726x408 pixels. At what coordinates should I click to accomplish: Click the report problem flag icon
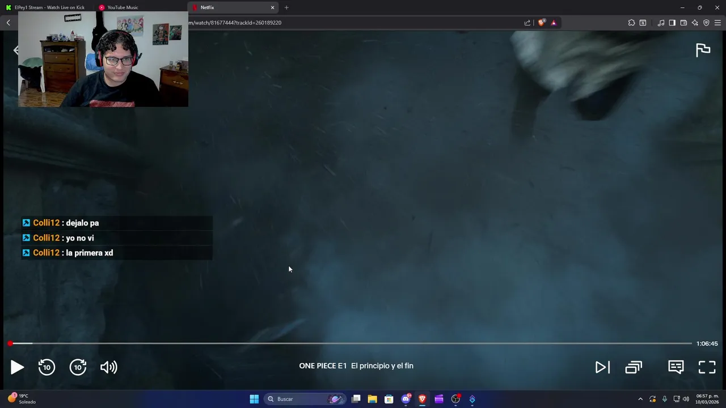tap(703, 50)
